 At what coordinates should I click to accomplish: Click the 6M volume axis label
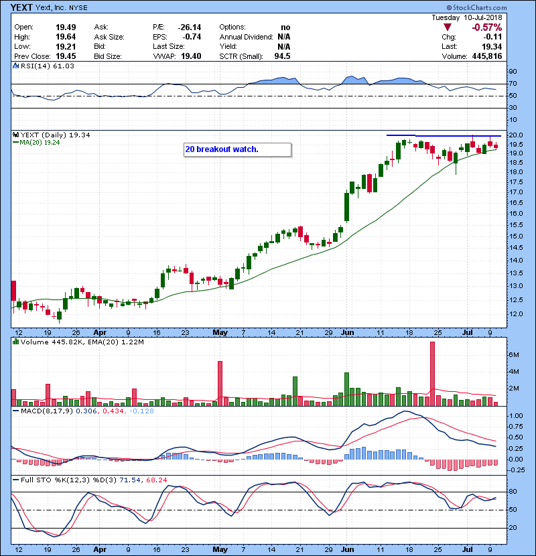(x=514, y=355)
